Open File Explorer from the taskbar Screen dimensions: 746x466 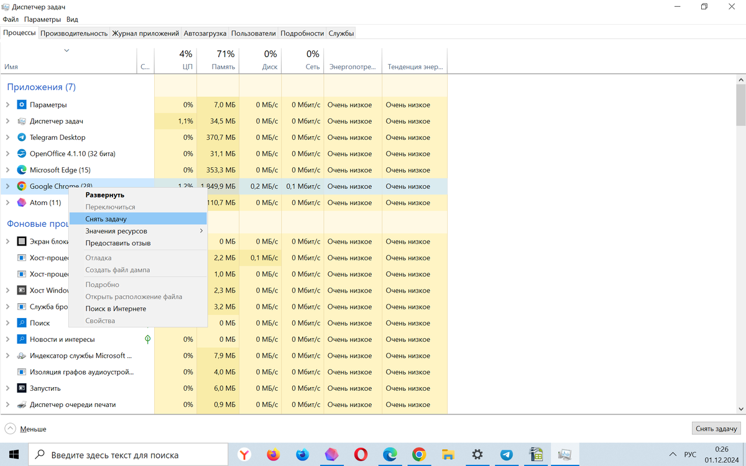tap(448, 455)
